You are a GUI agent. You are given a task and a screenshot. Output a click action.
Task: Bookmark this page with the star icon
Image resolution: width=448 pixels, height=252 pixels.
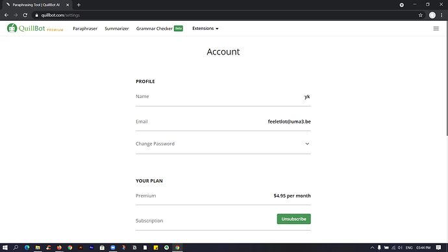(420, 15)
